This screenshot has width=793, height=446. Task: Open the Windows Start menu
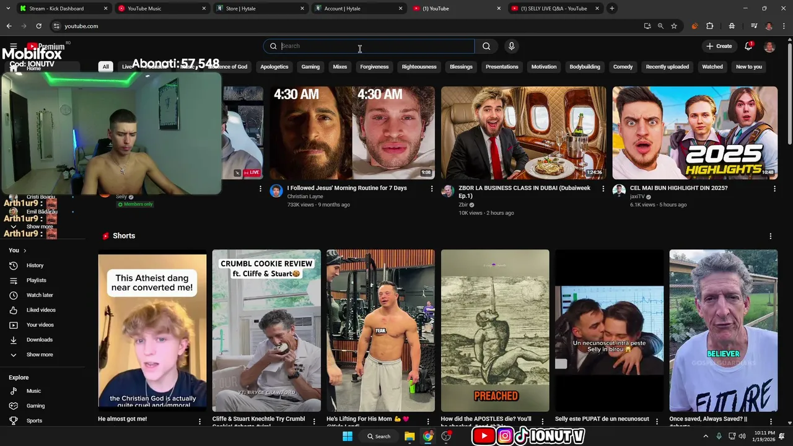[x=348, y=436]
